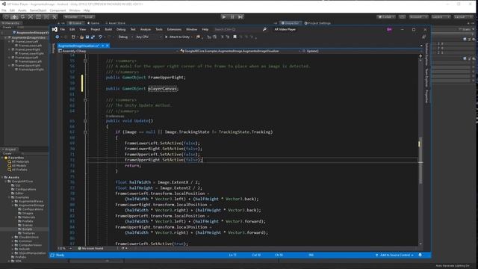The height and width of the screenshot is (269, 478).
Task: Open Unity Collab dropdown
Action: coord(386,16)
